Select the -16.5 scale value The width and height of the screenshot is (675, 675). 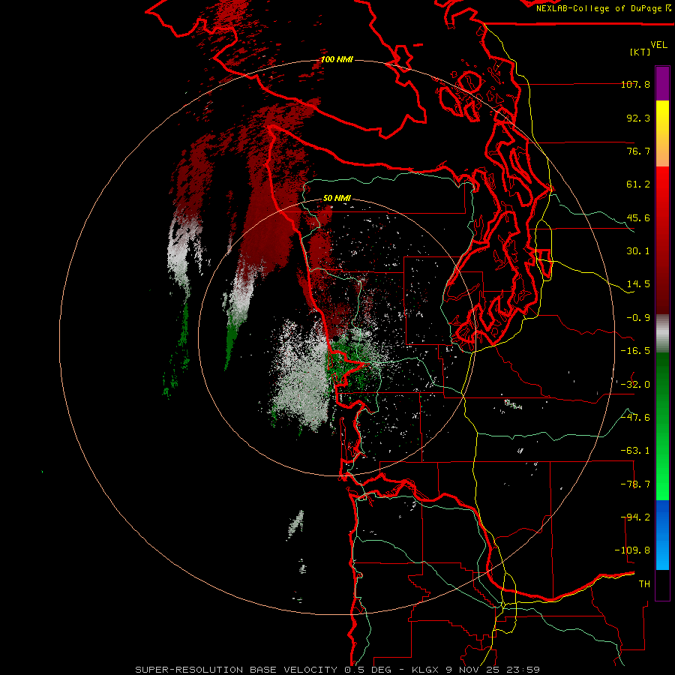point(636,351)
